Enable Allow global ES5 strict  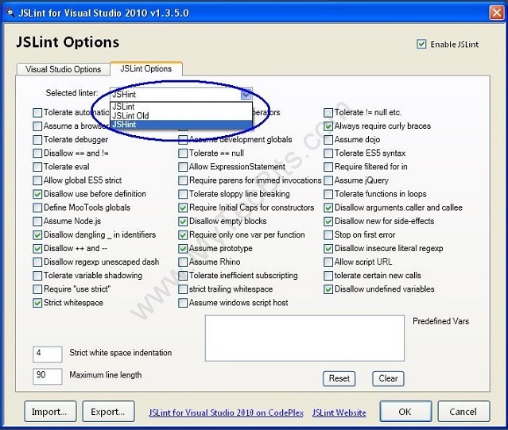(37, 180)
